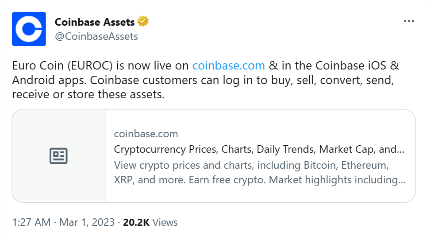Open the three-dot more options menu
427x240 pixels.
[409, 21]
